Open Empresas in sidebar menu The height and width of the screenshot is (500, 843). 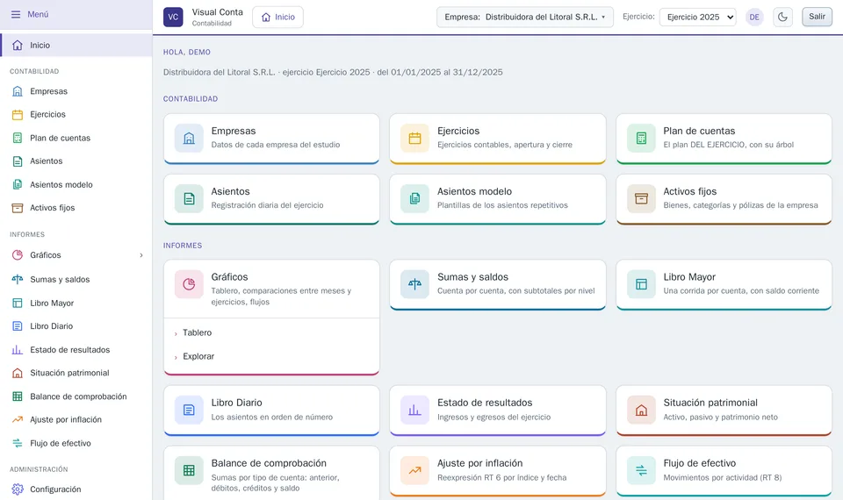[76, 91]
